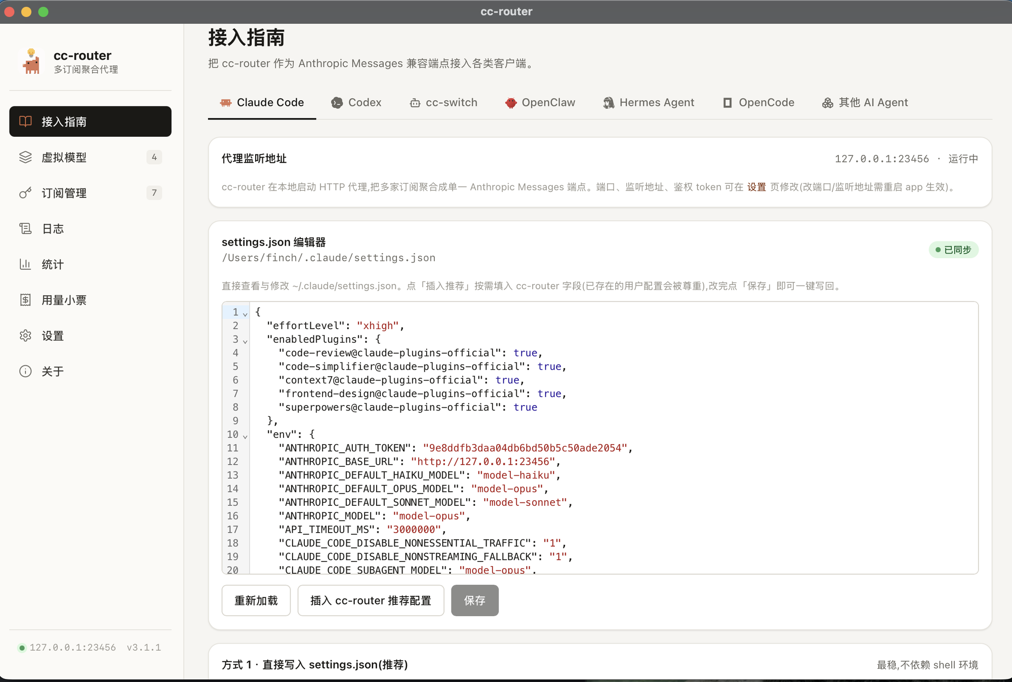
Task: Click the scroll icon beside 日志
Action: [25, 229]
